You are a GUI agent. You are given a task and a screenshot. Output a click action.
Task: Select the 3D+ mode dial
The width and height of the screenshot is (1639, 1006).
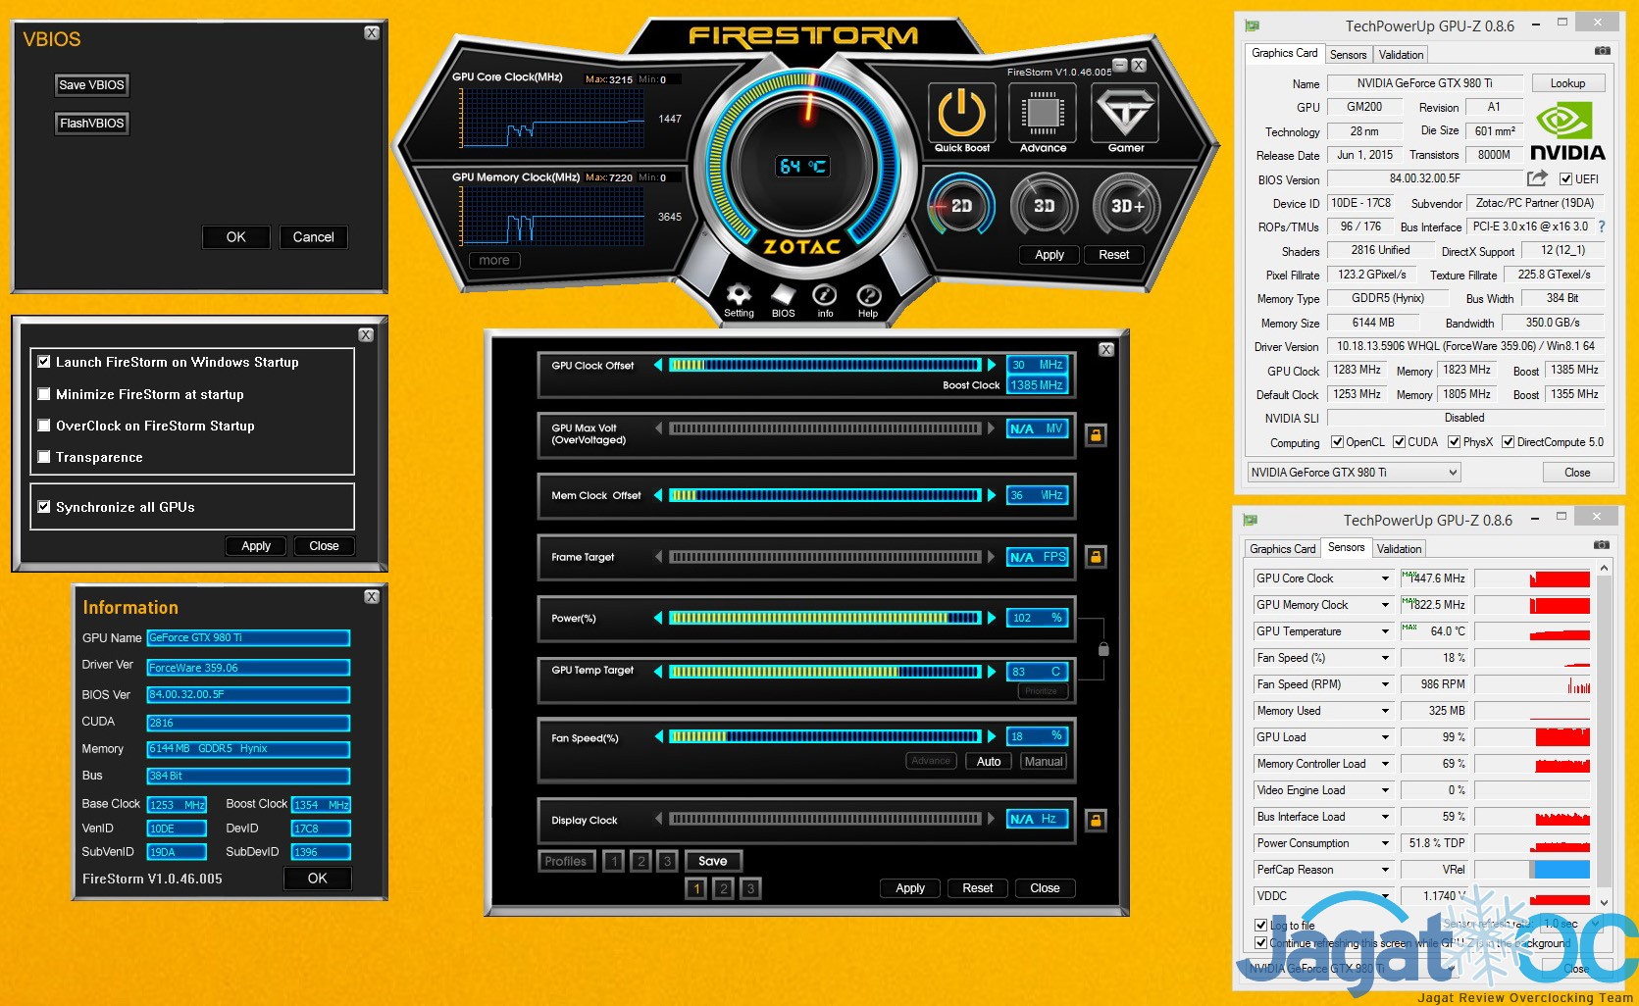point(1127,206)
